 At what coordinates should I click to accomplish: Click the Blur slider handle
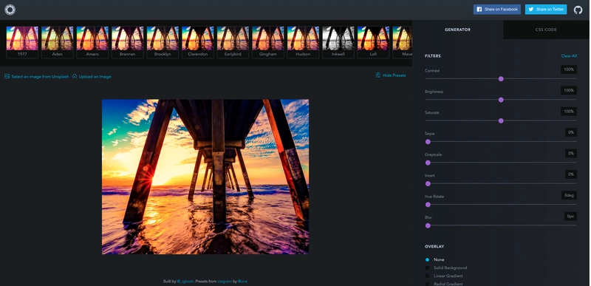[428, 225]
